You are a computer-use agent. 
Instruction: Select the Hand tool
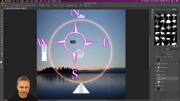click(x=2, y=54)
